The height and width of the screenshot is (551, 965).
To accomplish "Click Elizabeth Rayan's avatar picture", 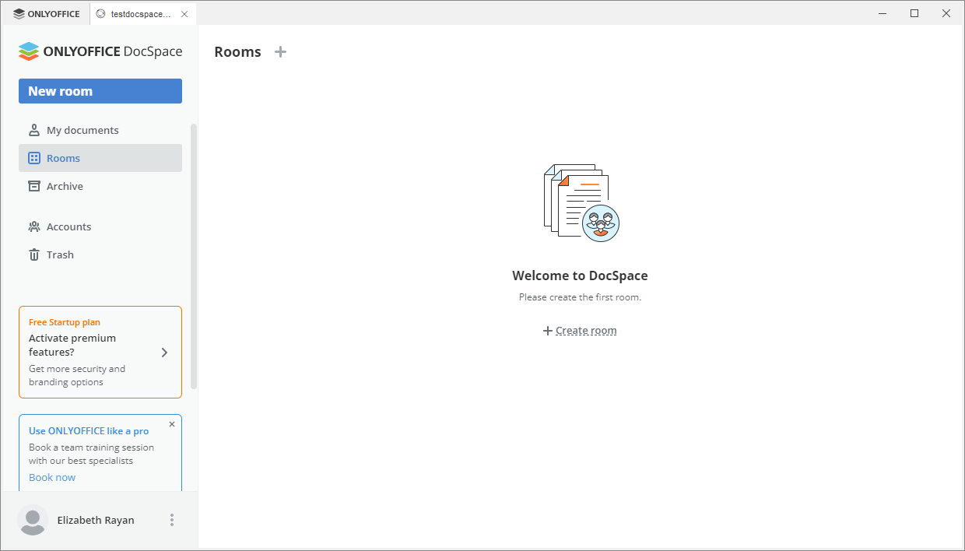I will tap(33, 520).
